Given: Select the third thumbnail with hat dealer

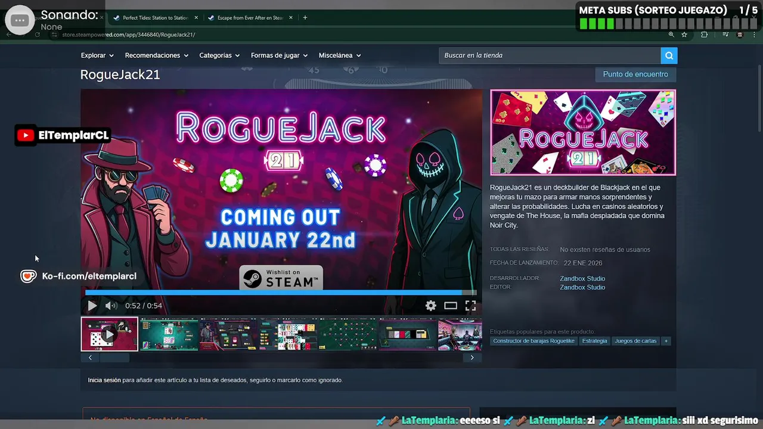Looking at the screenshot, I should tap(228, 334).
